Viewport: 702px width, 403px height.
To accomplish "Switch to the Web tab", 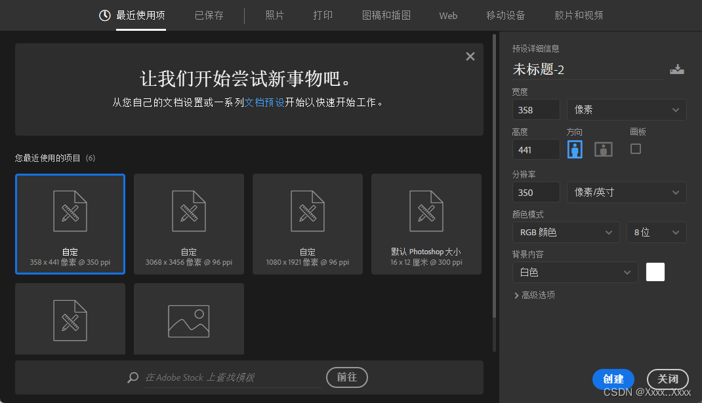I will [448, 15].
